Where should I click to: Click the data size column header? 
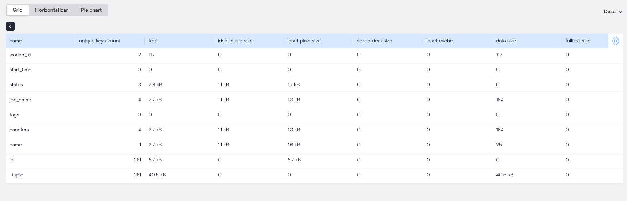coord(506,41)
